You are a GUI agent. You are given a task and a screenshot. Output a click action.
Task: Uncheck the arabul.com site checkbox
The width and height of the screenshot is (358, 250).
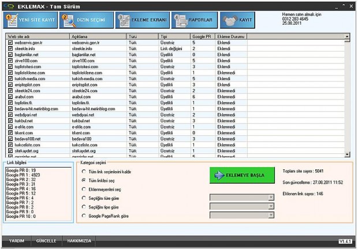[10, 97]
